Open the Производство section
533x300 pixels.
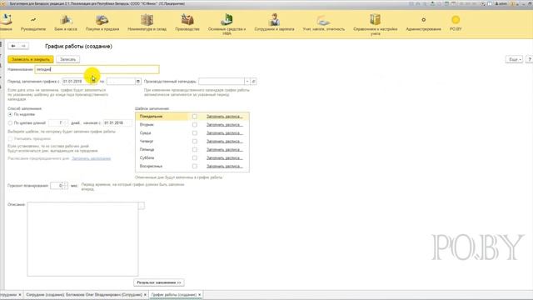(x=187, y=23)
